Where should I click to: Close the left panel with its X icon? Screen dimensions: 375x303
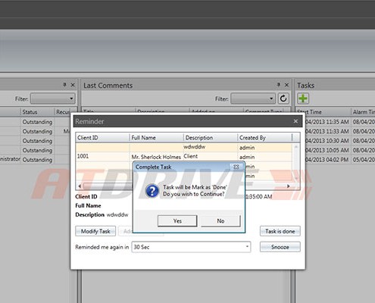(73, 85)
